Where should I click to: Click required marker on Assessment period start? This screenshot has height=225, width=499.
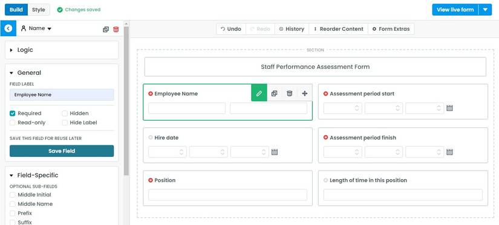(x=325, y=93)
